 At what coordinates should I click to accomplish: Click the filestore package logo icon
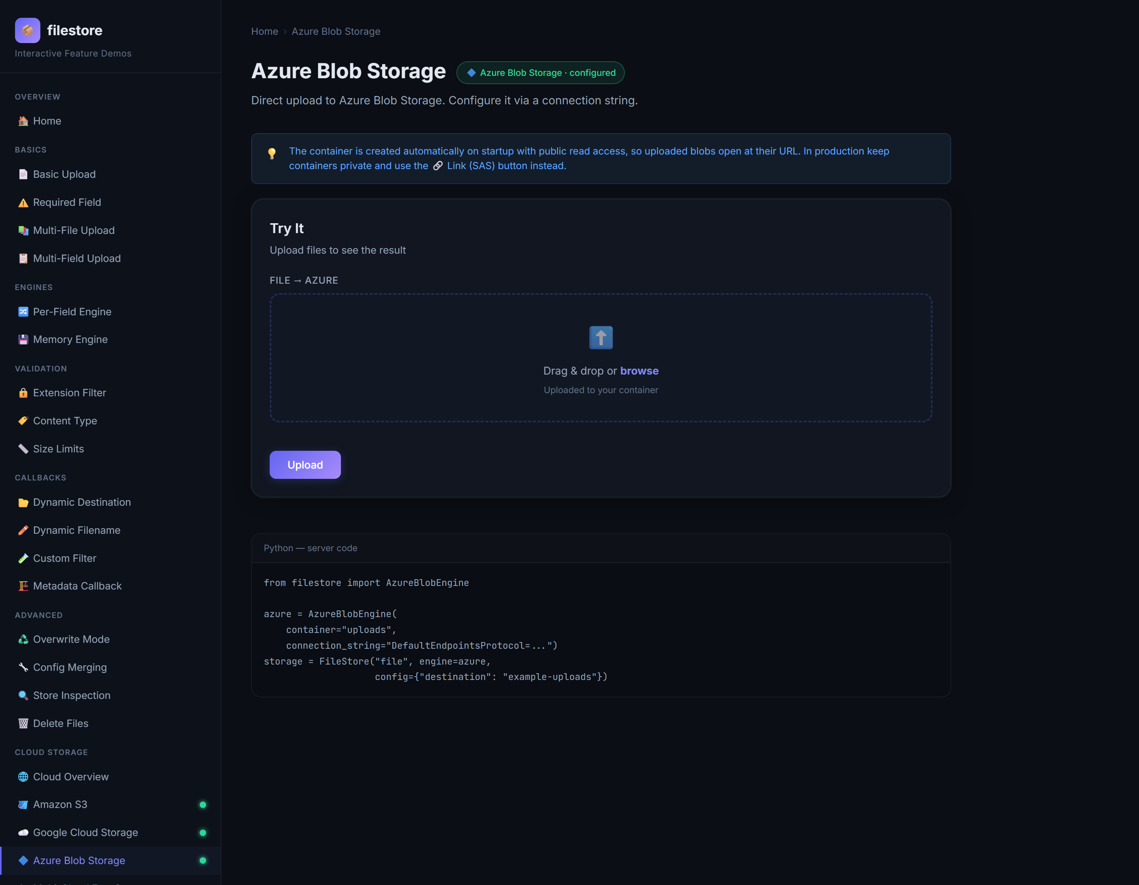pos(28,30)
